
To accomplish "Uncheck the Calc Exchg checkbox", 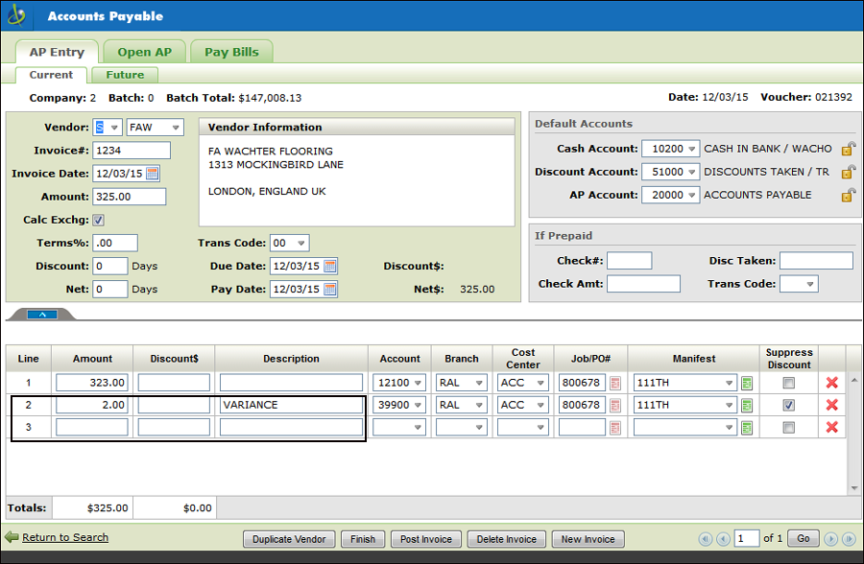I will [x=98, y=220].
